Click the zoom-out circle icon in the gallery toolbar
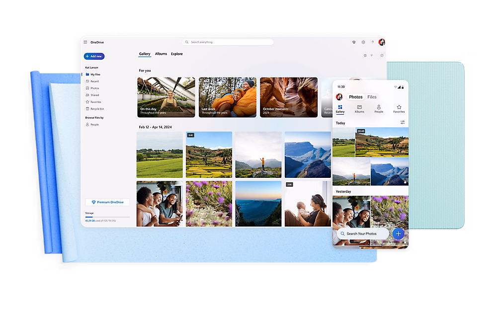497x313 pixels. pyautogui.click(x=382, y=56)
